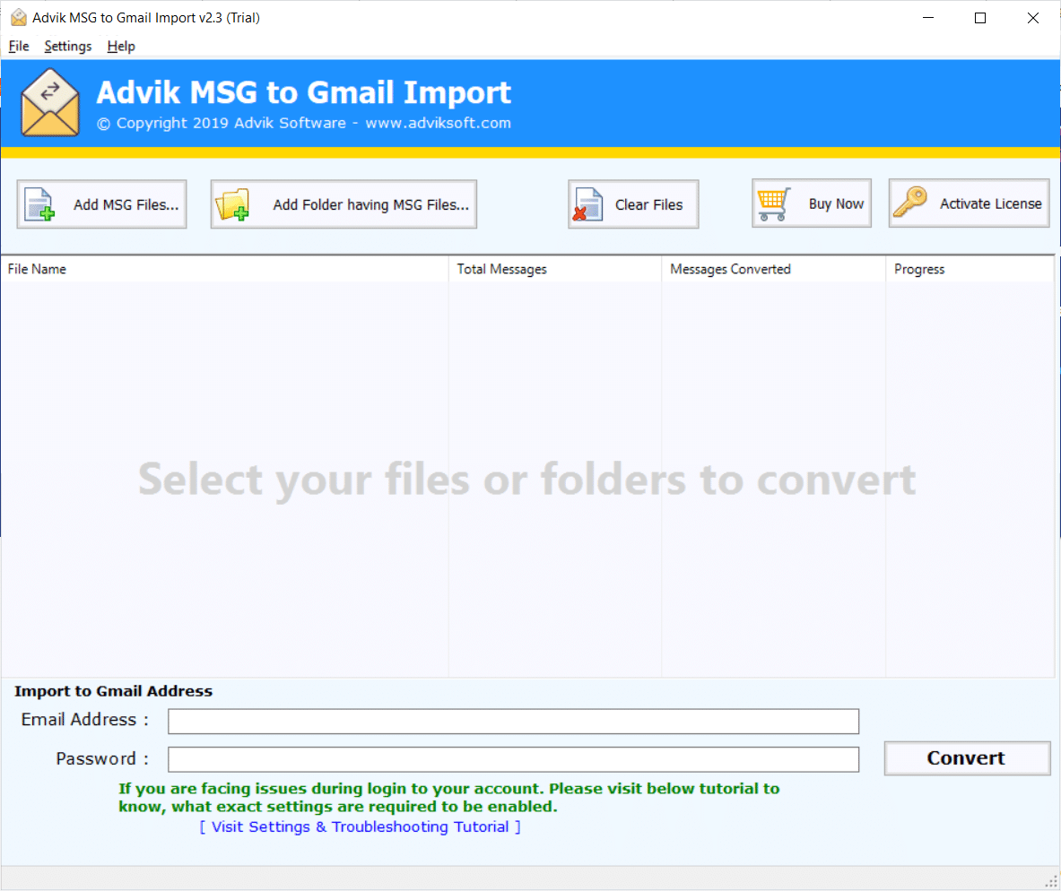Open the Settings menu
The height and width of the screenshot is (891, 1061).
67,46
